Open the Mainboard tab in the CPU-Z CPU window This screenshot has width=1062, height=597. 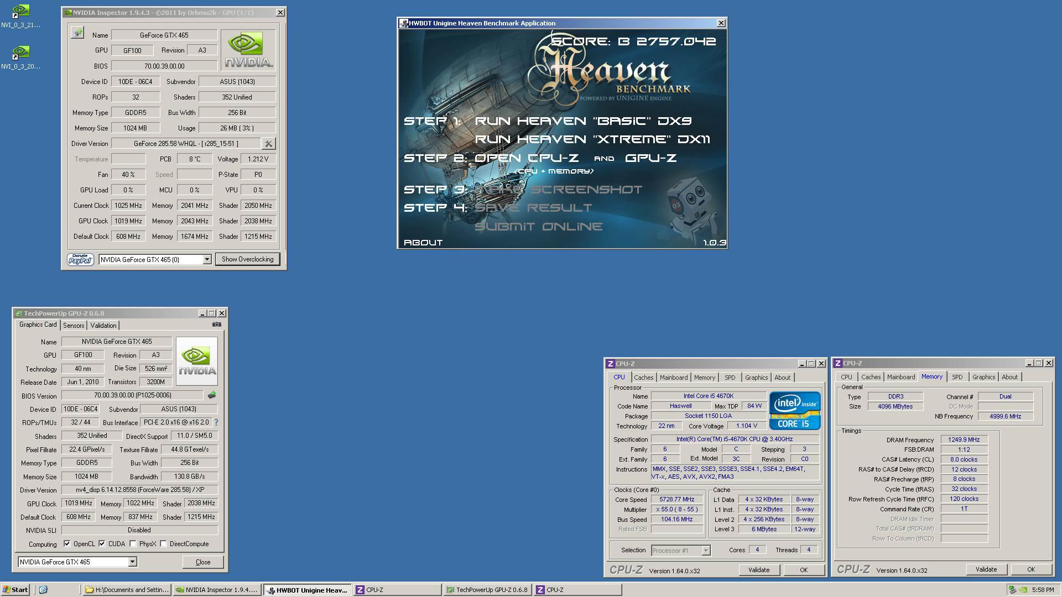click(674, 378)
